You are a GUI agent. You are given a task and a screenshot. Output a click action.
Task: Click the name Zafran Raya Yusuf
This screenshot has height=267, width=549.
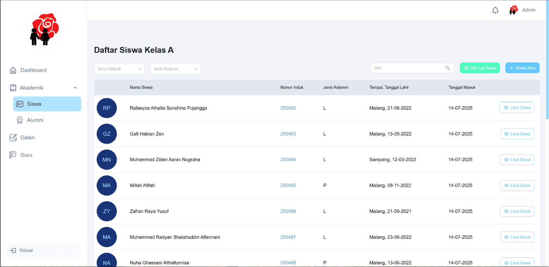pyautogui.click(x=149, y=211)
